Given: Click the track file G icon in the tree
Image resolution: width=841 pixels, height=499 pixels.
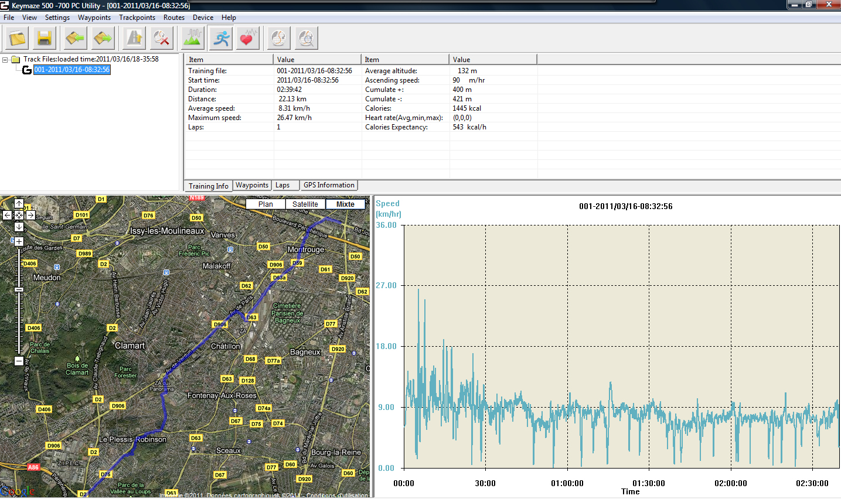Looking at the screenshot, I should 27,70.
